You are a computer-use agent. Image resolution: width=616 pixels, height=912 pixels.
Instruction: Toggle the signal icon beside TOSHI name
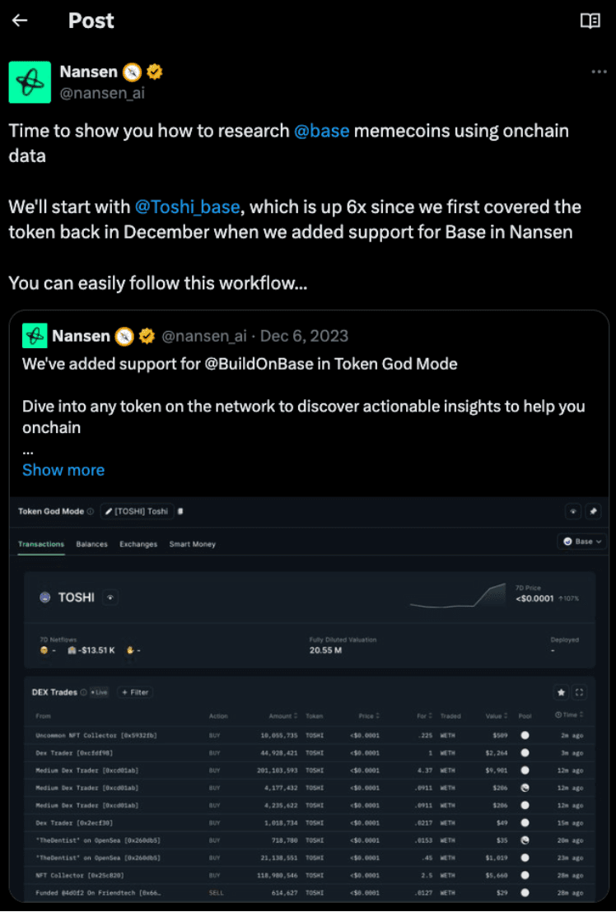(110, 597)
